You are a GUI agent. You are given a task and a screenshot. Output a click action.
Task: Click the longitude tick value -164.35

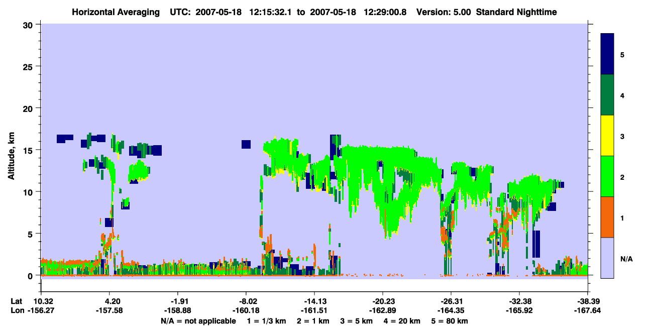coord(451,310)
